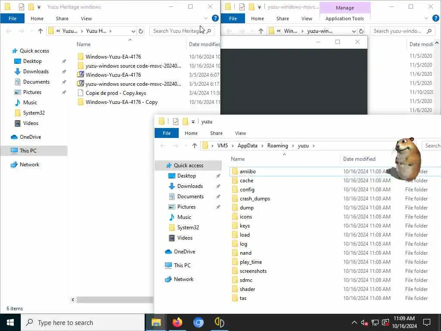441x331 pixels.
Task: Expand the ribbon in Yuzu Heritage window
Action: [206, 18]
